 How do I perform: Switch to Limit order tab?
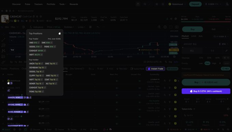[193, 36]
